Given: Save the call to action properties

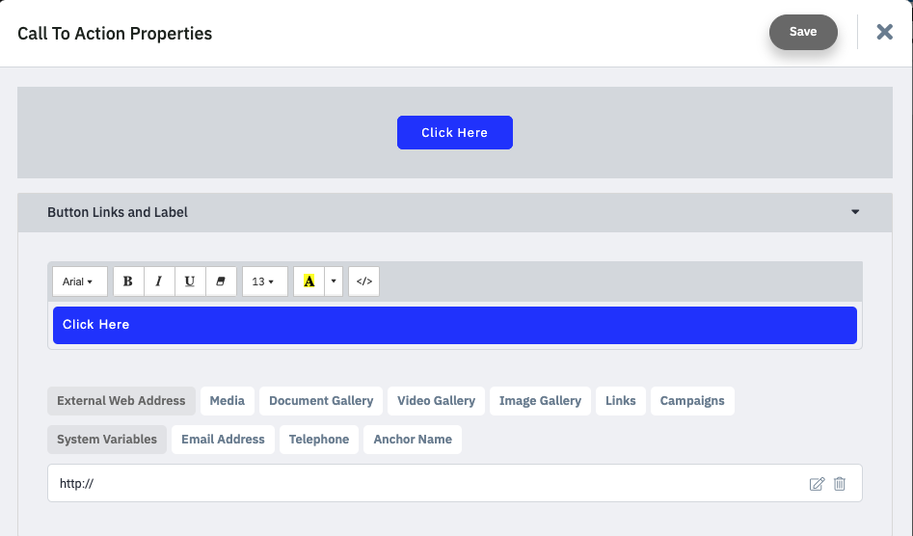Looking at the screenshot, I should [803, 32].
